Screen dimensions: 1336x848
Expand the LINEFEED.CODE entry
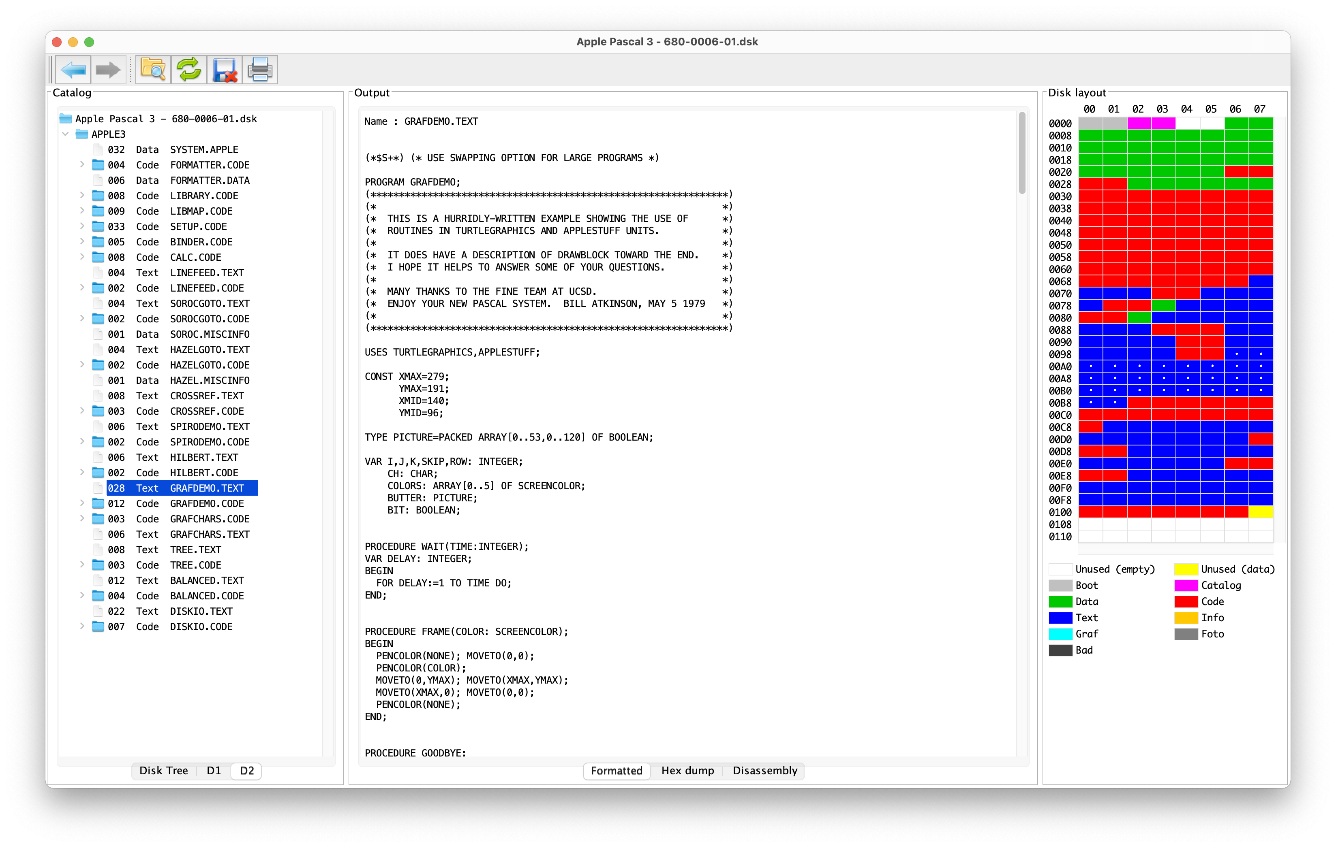(82, 288)
